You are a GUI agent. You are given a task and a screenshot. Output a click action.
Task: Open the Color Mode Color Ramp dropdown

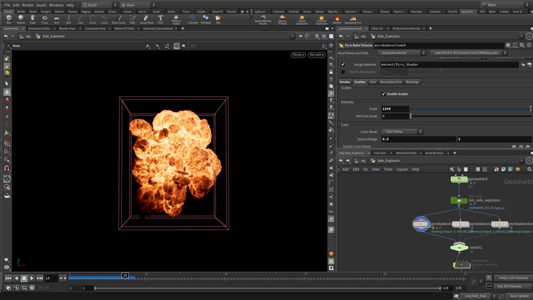pos(402,131)
